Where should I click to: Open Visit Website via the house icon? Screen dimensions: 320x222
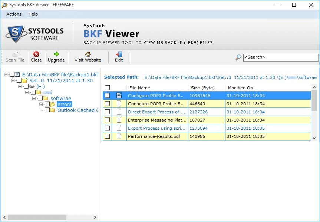[x=88, y=54]
